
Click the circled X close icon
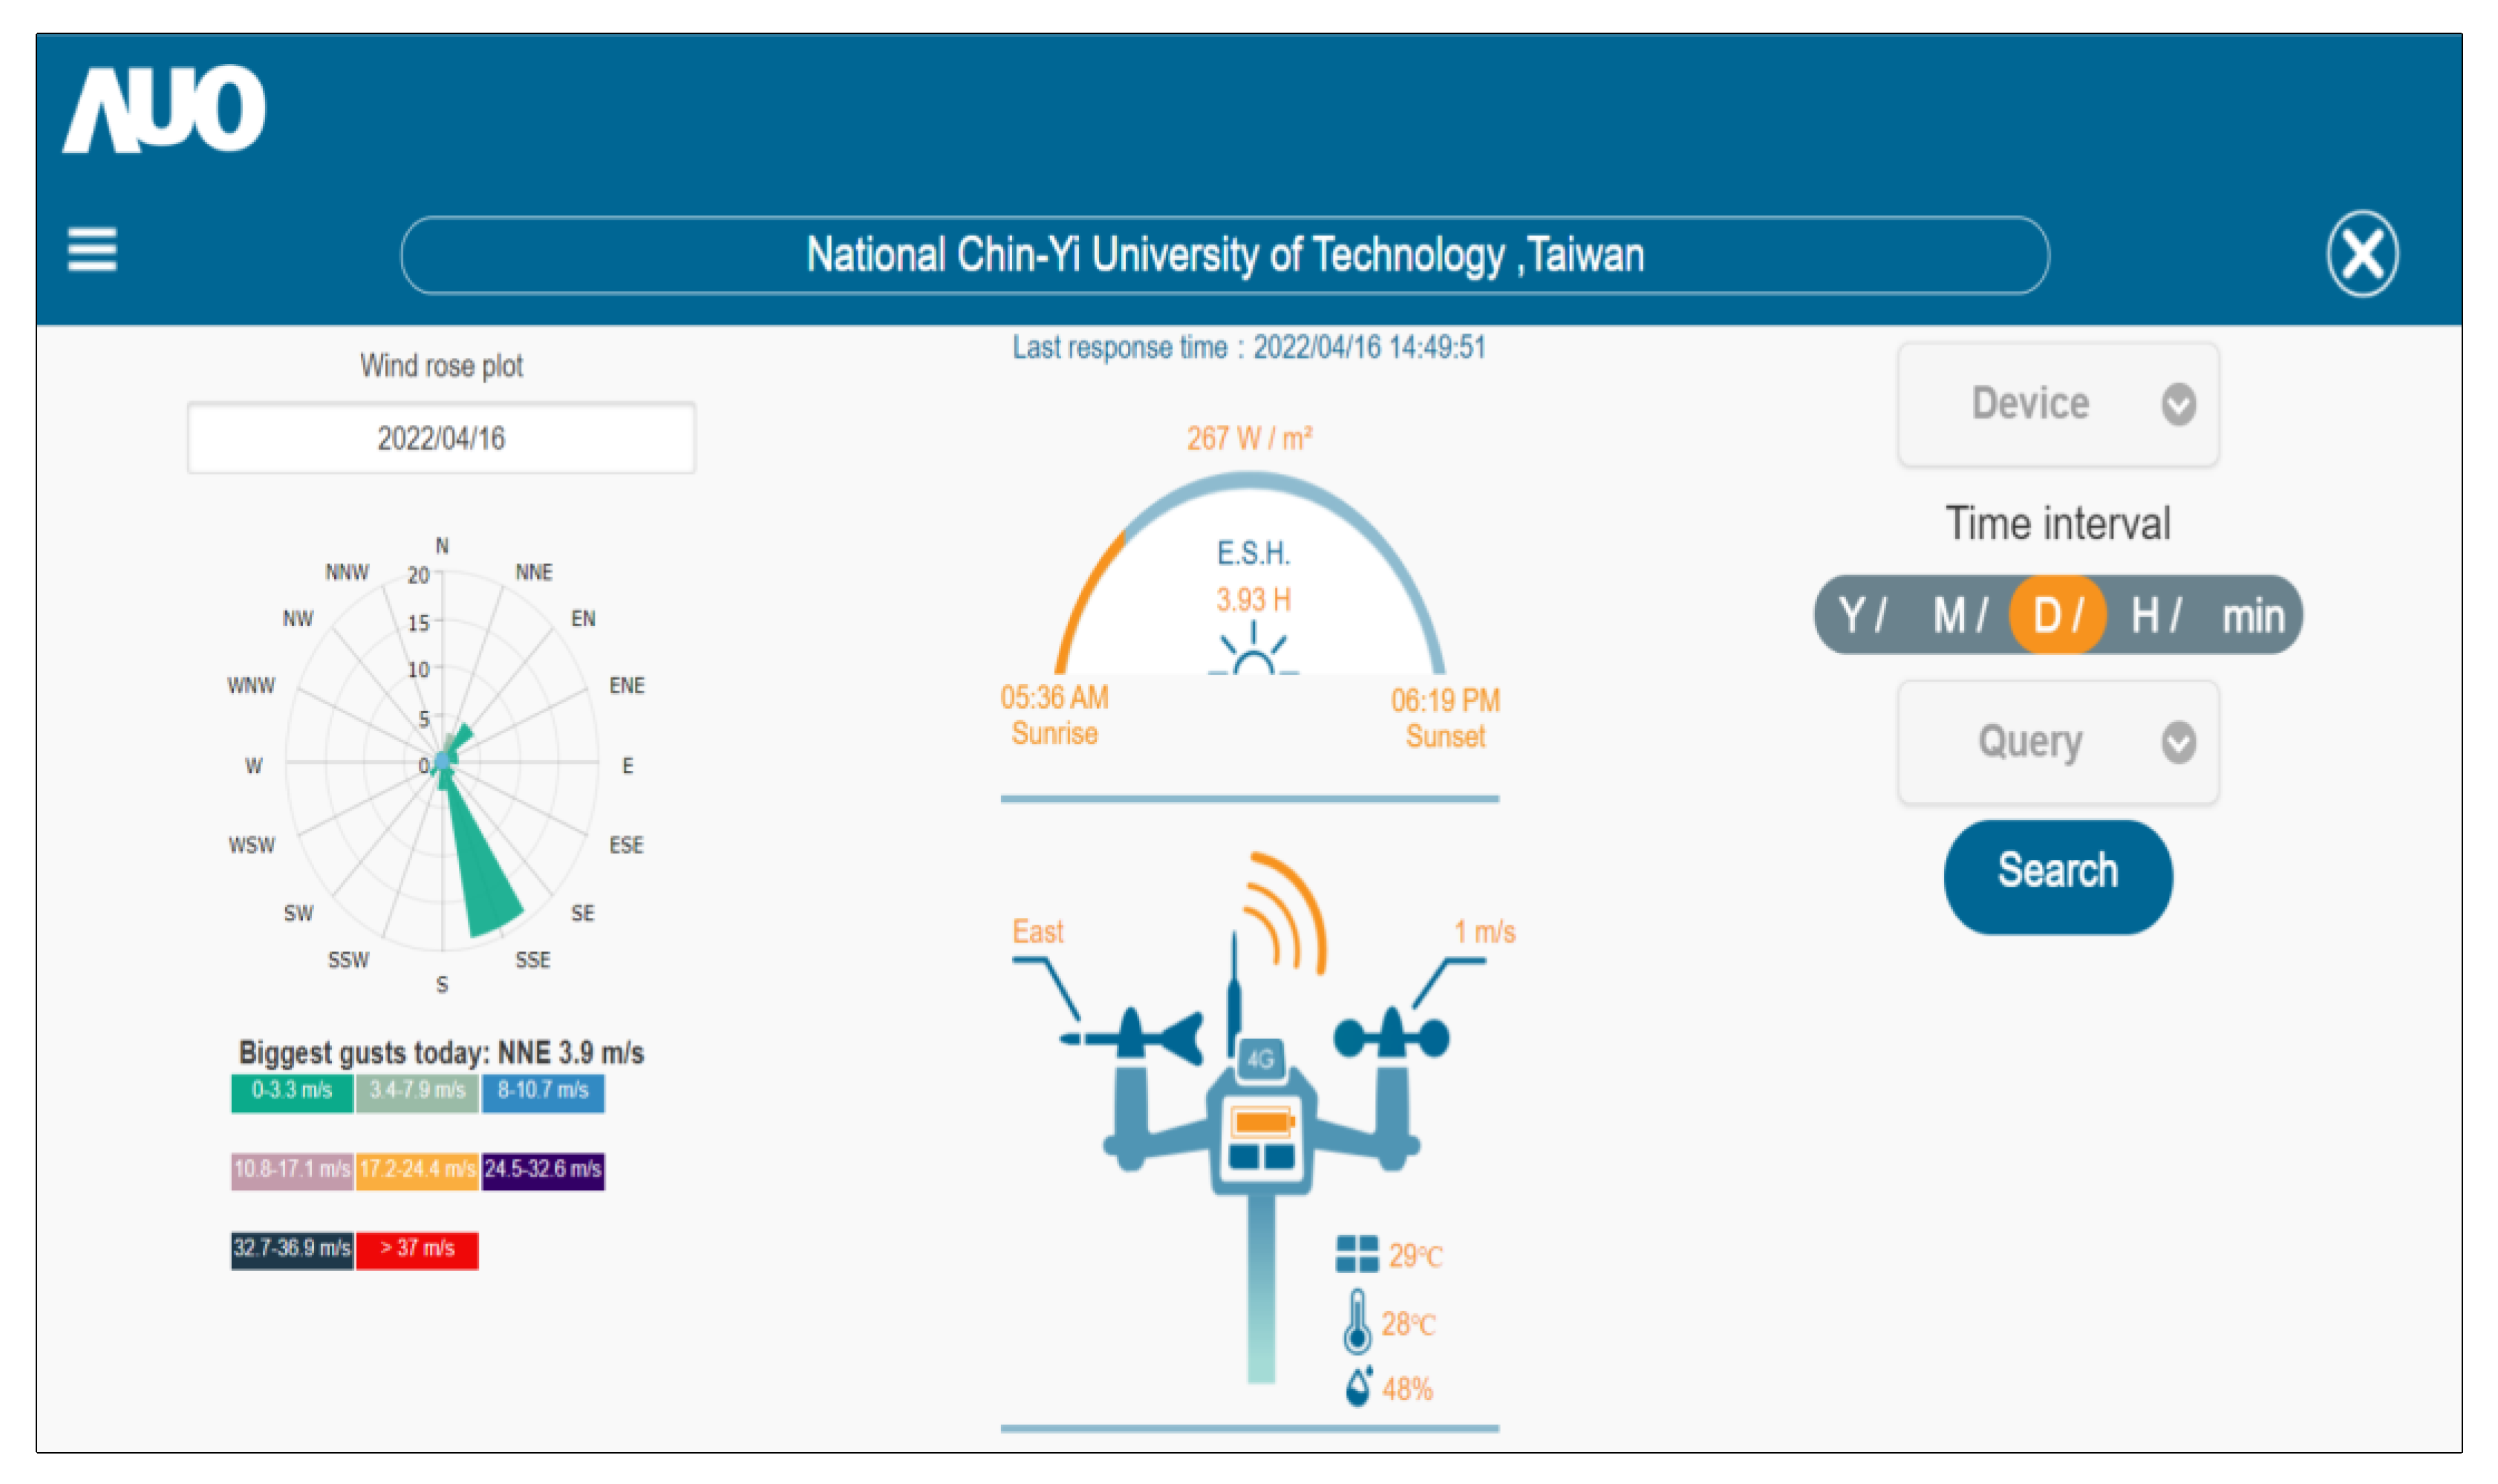pyautogui.click(x=2361, y=254)
